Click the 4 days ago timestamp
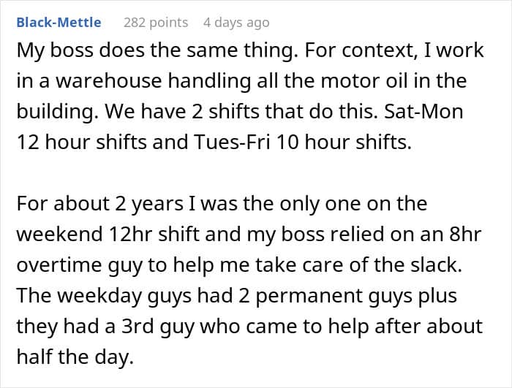The width and height of the screenshot is (512, 388). point(236,23)
